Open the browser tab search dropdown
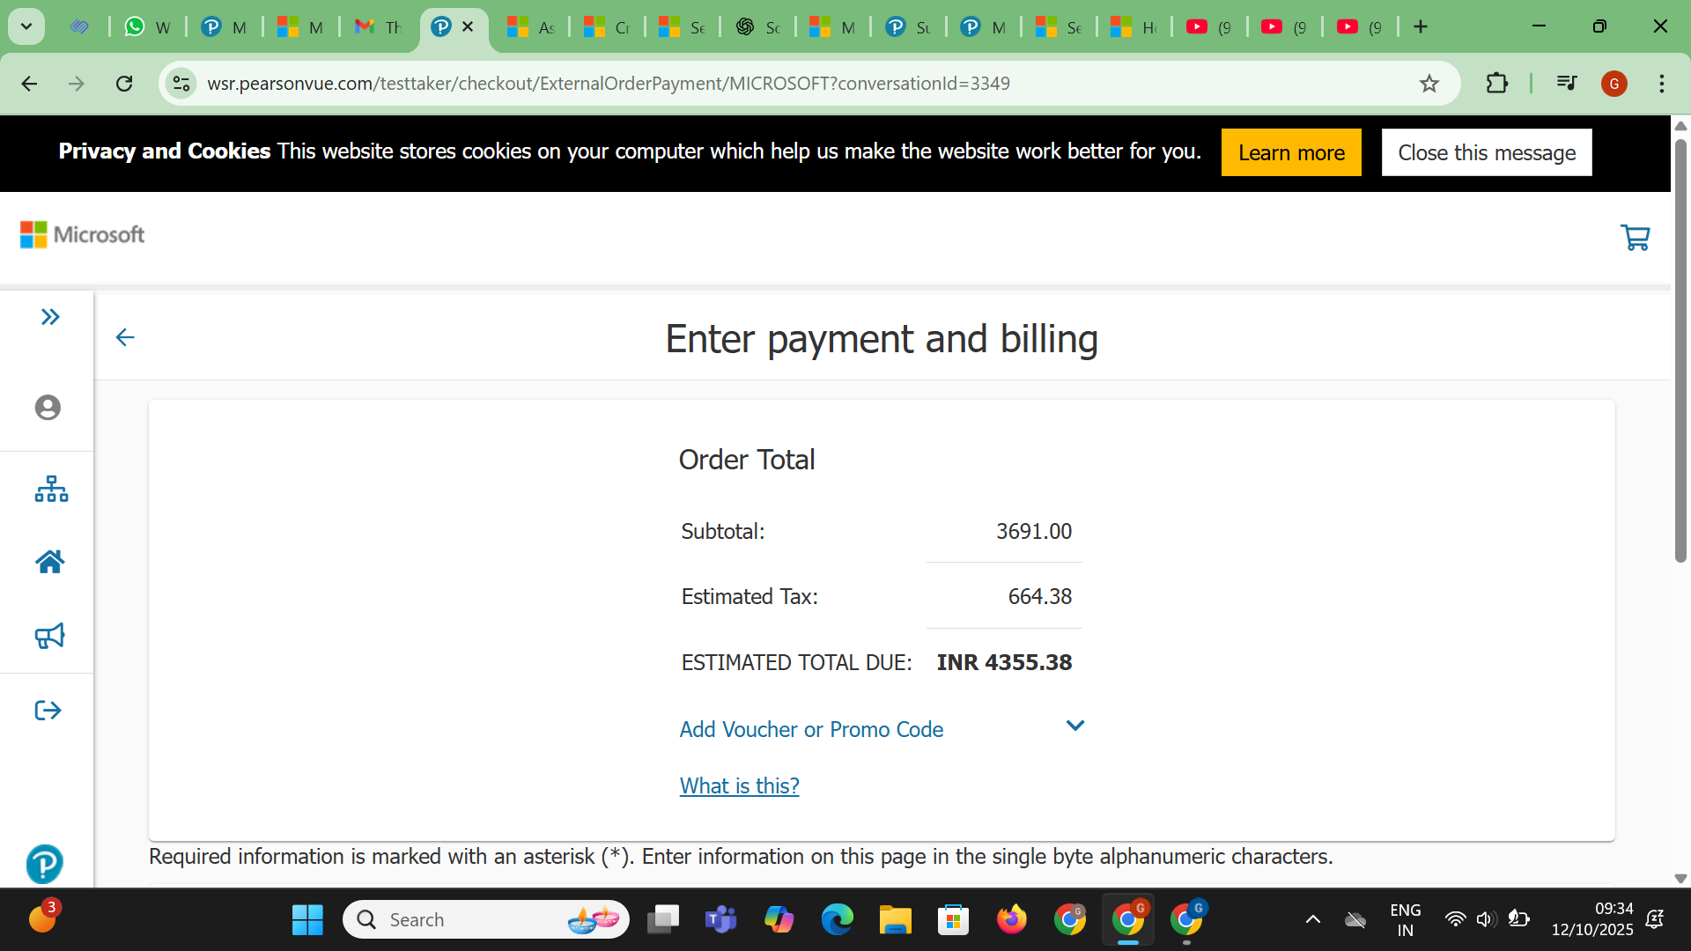1691x951 pixels. click(26, 26)
